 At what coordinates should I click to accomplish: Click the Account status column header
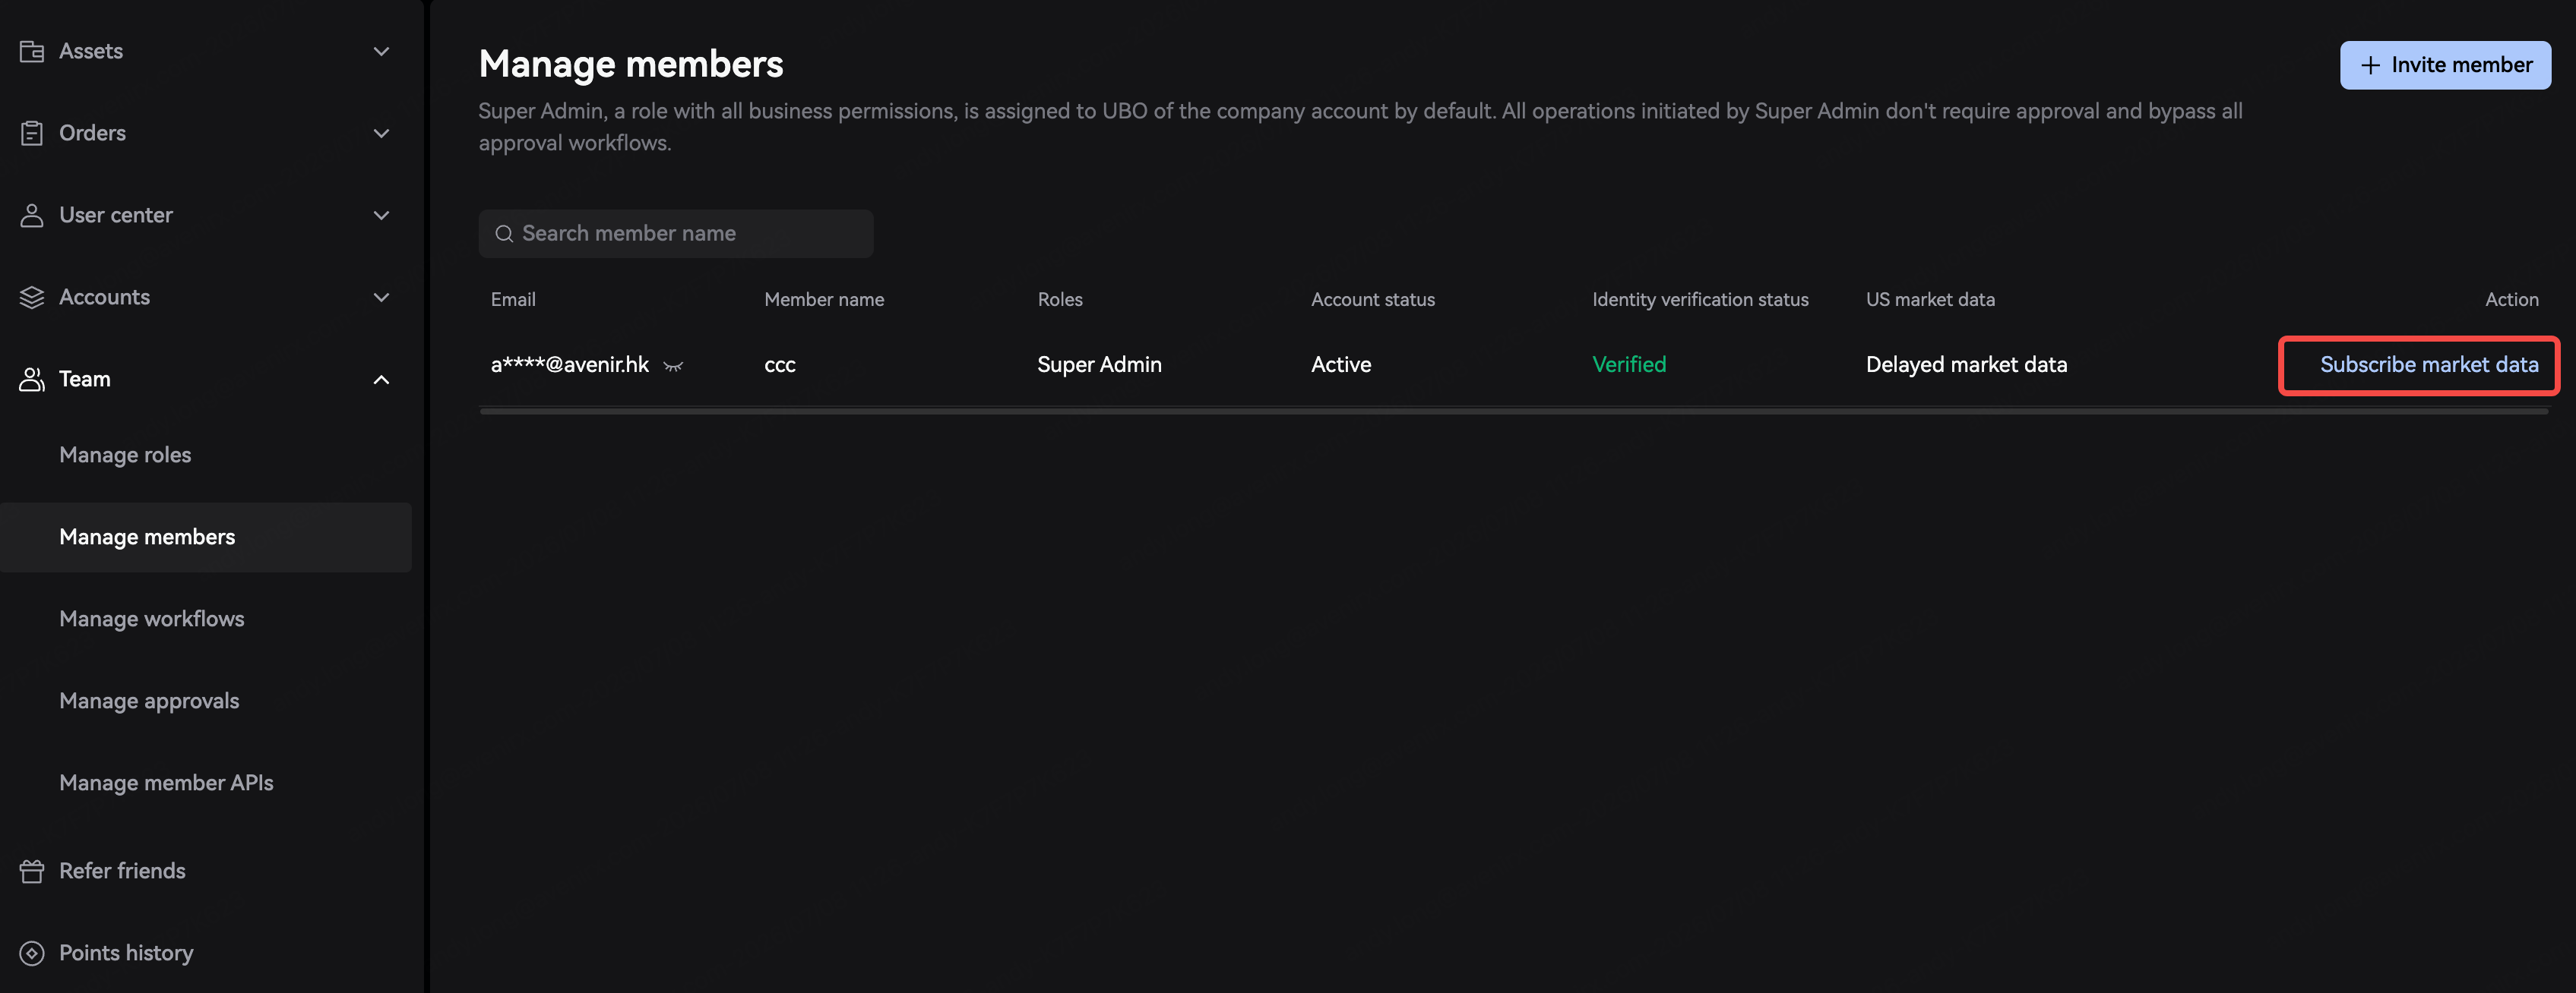(1373, 300)
